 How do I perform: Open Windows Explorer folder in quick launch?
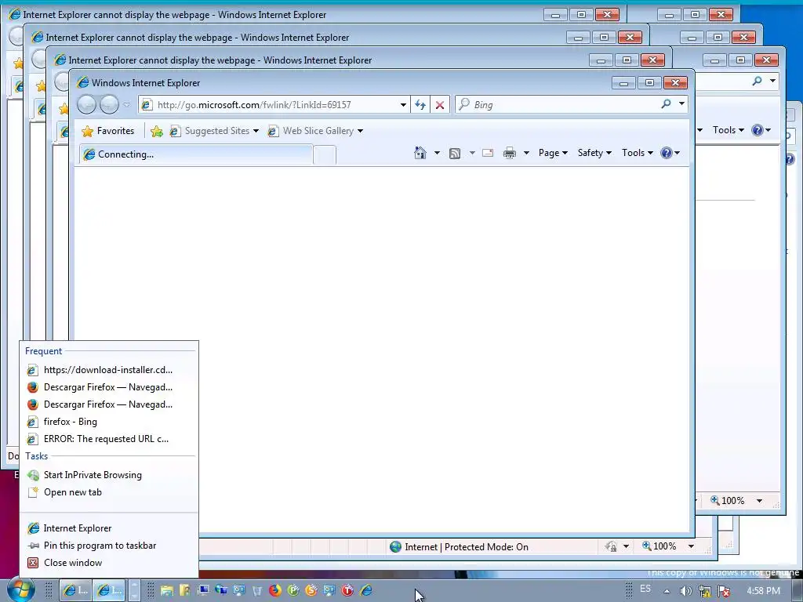pyautogui.click(x=166, y=590)
